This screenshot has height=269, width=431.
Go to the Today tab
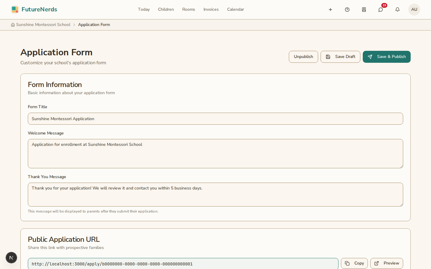[x=144, y=10]
